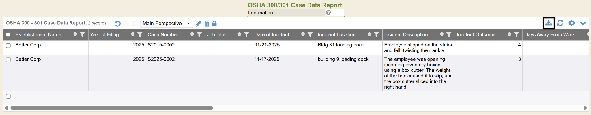The image size is (591, 115).
Task: Check the row for case S2025-0002
Action: click(8, 60)
